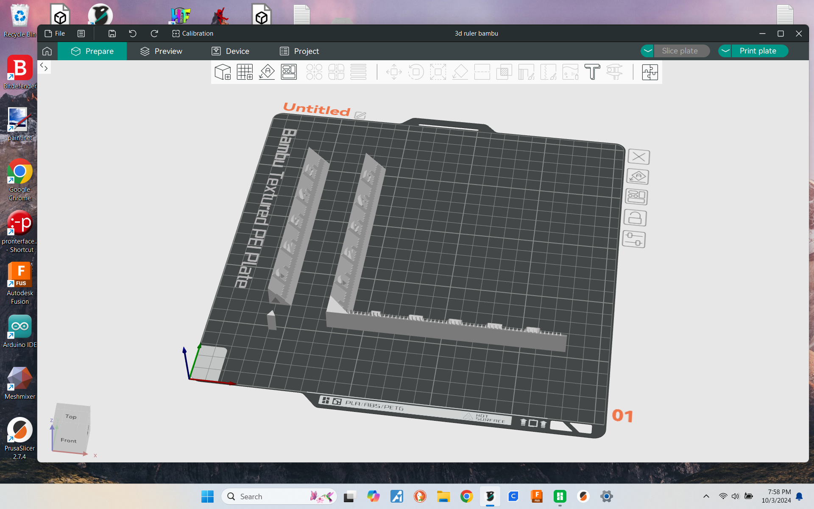Screen dimensions: 814x509
Task: Toggle the plate Lock icon
Action: (635, 218)
